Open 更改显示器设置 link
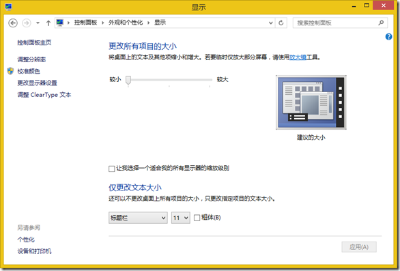The height and width of the screenshot is (271, 400). coord(37,83)
